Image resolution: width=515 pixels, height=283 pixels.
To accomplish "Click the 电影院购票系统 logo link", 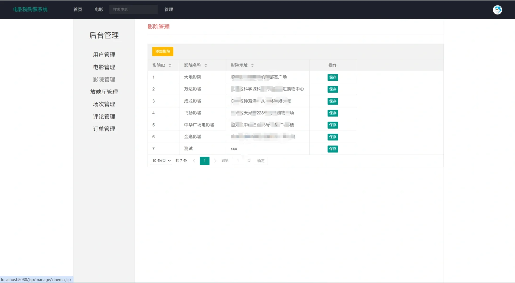I will click(x=30, y=9).
